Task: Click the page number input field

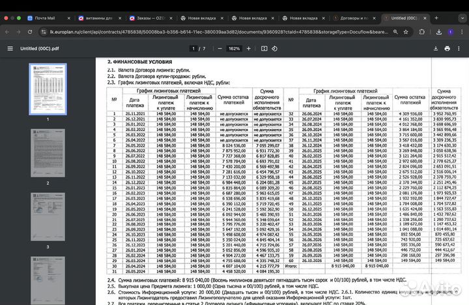Action: point(193,48)
